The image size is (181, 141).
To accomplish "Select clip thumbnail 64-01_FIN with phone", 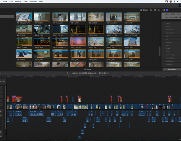I will [132, 42].
